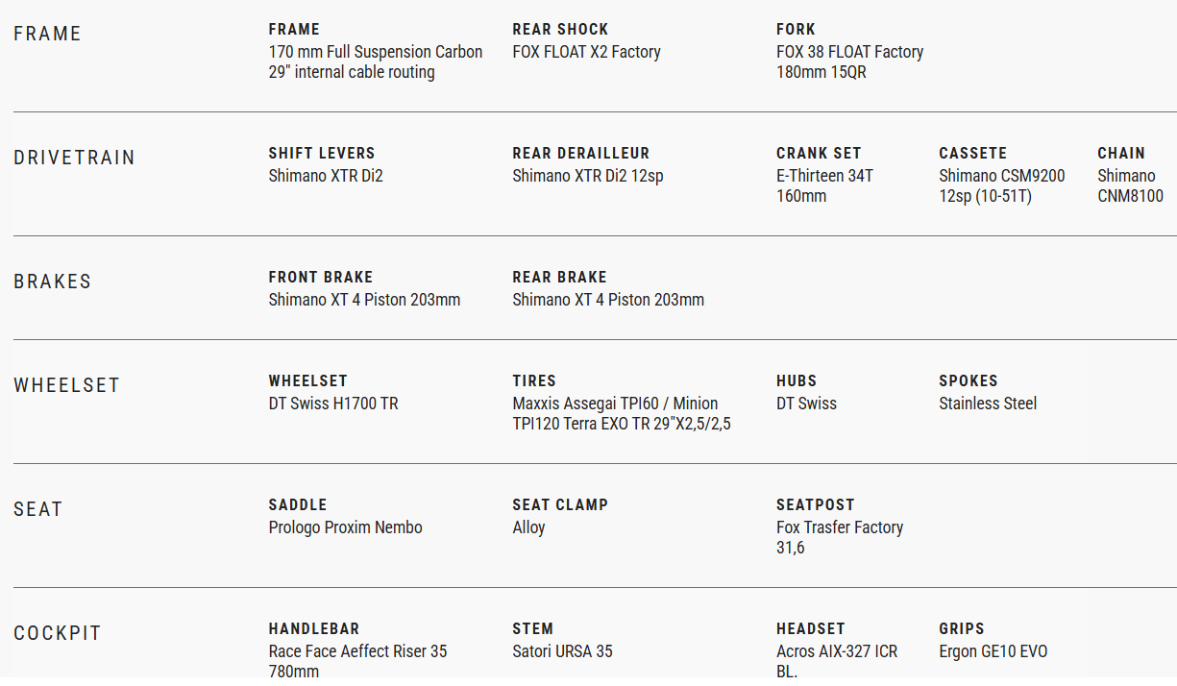1177x686 pixels.
Task: Select the REAR SHOCK spec label
Action: tap(560, 30)
